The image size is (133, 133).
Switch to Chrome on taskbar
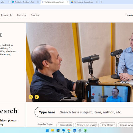(69, 130)
